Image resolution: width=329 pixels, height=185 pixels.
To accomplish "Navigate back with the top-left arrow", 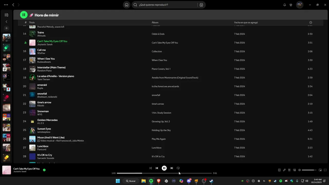I will (13, 5).
